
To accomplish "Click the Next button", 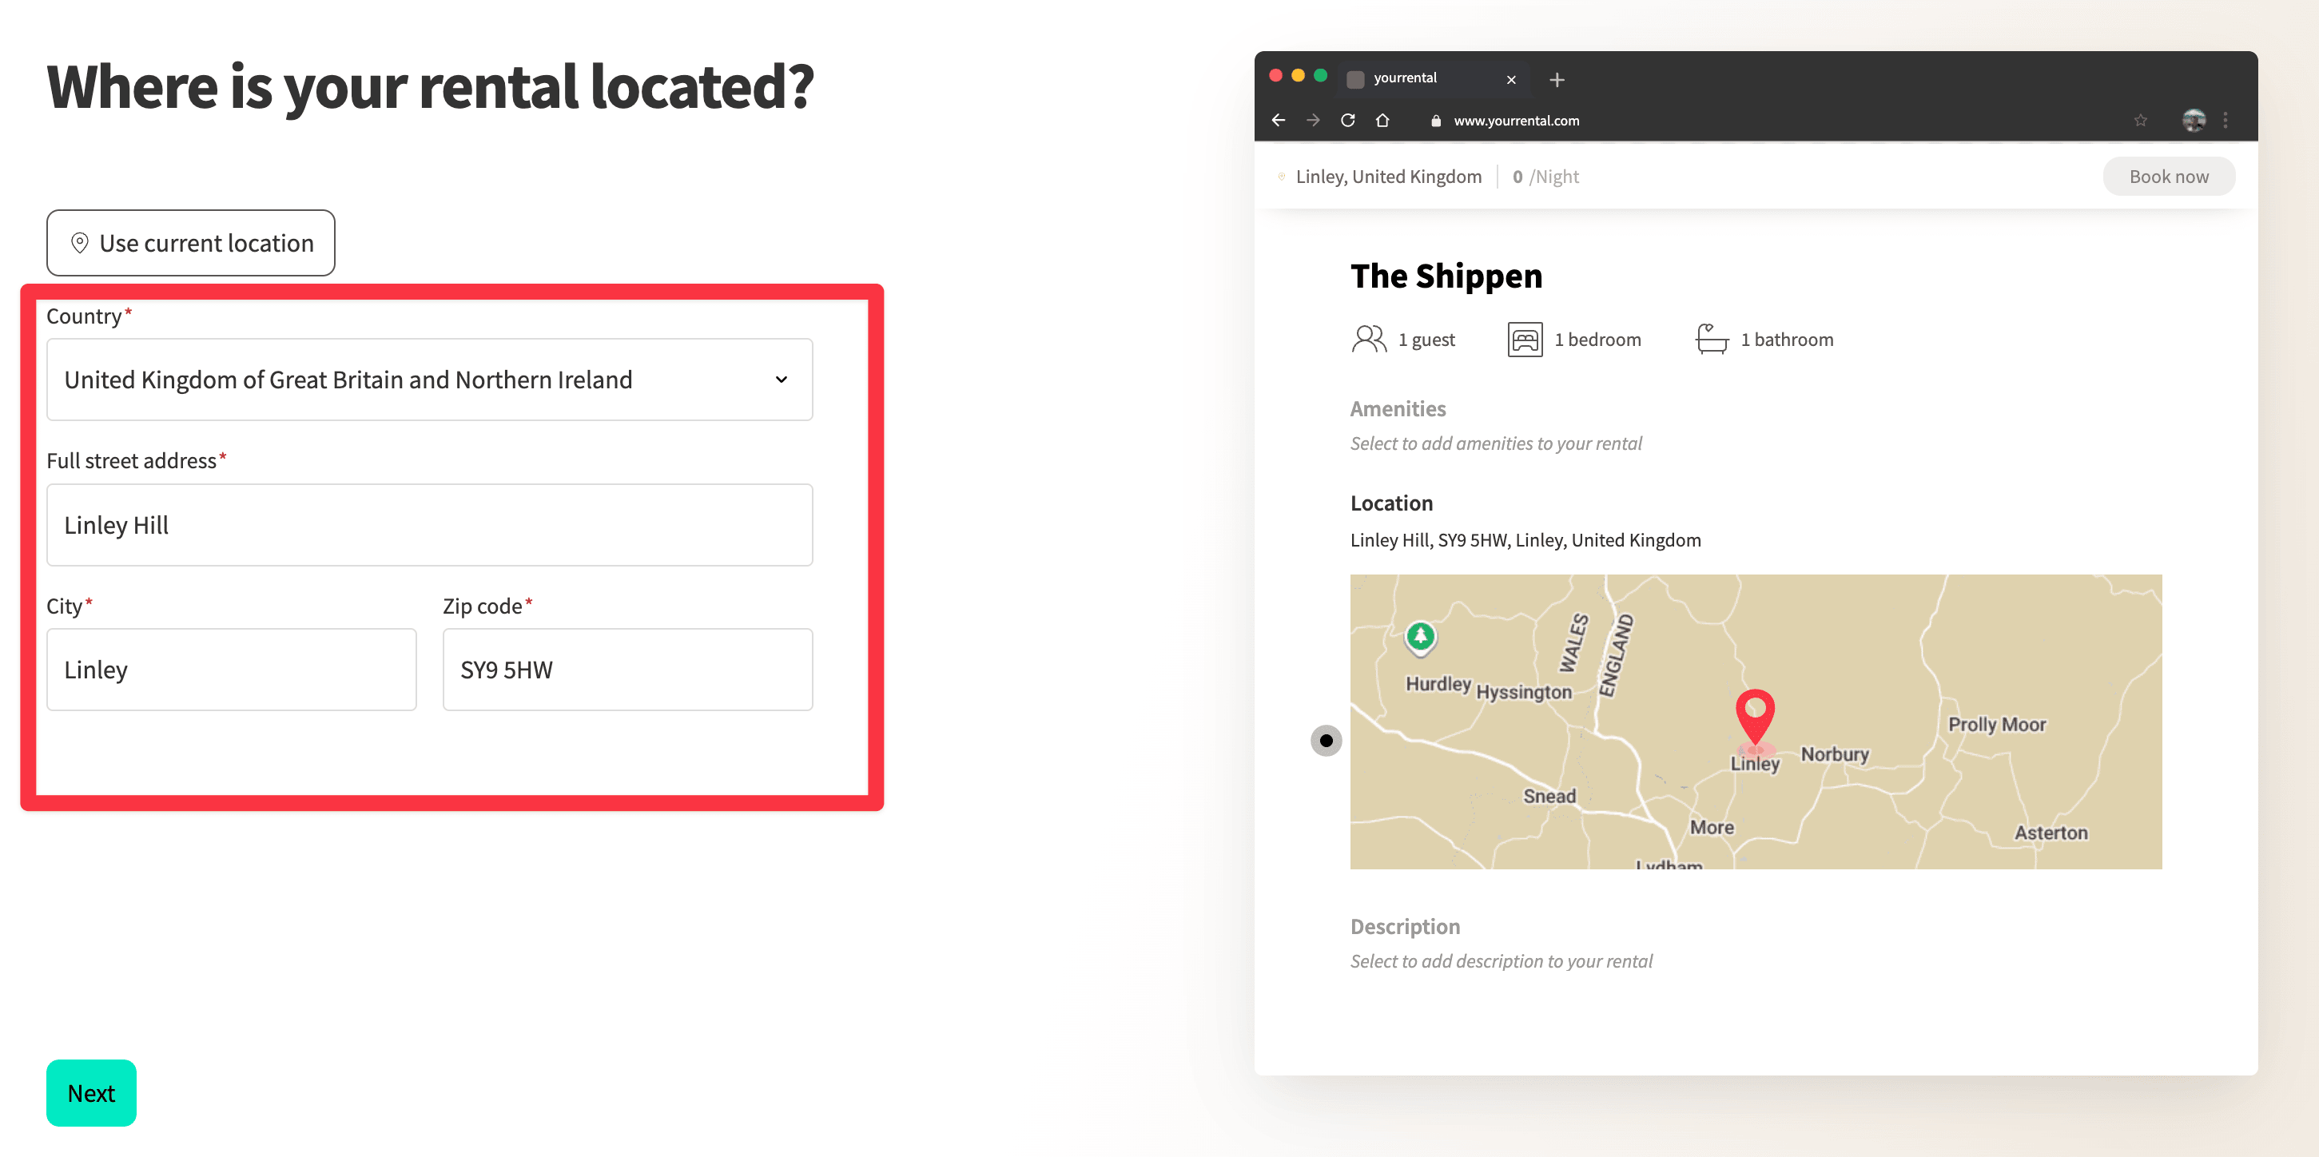I will 91,1092.
